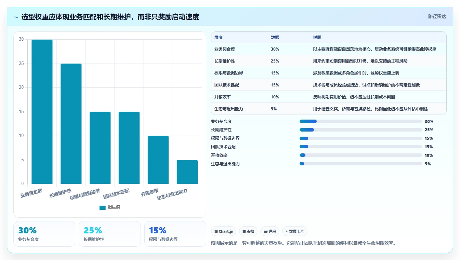Toggle the 指标值 legend color box
Screen dimensions: 460x260
point(102,207)
